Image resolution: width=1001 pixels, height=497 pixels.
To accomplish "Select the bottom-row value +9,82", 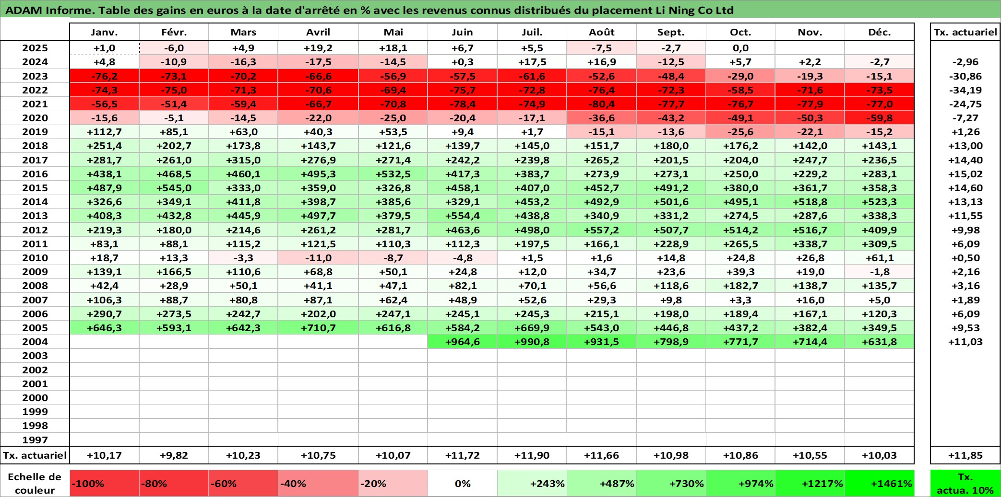I will (174, 455).
